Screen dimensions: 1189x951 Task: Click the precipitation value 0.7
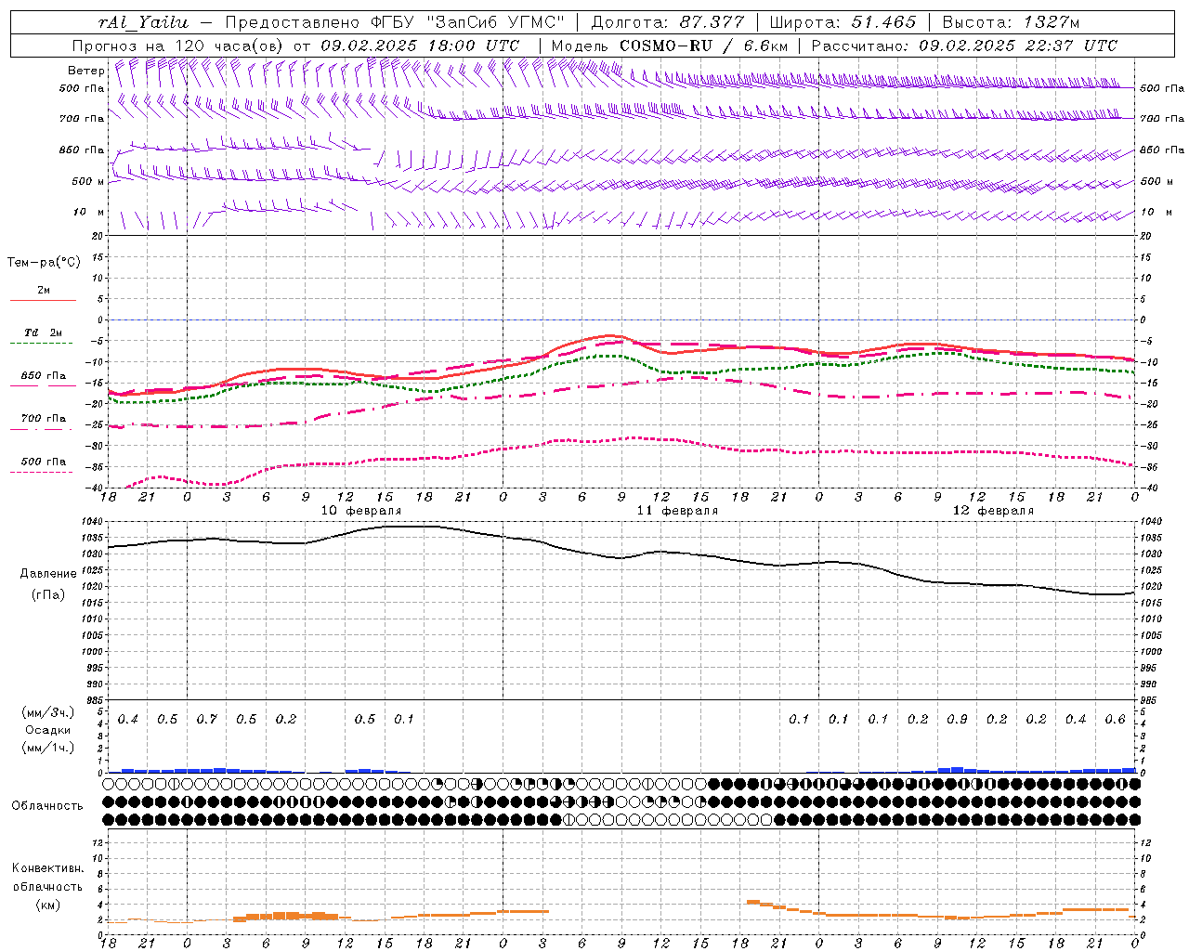pyautogui.click(x=207, y=720)
